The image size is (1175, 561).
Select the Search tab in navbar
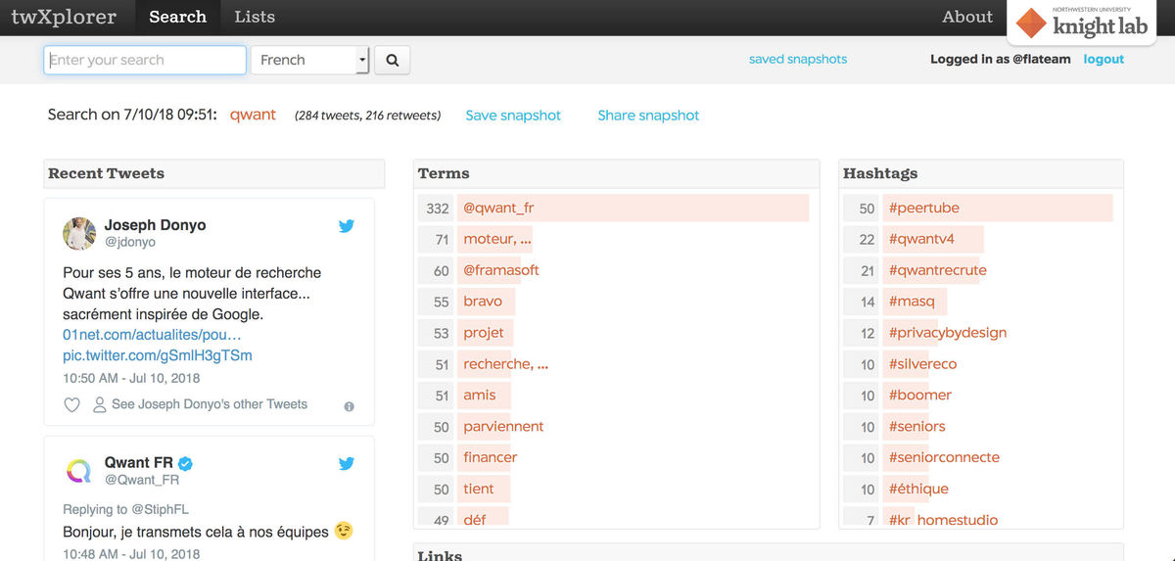[177, 17]
